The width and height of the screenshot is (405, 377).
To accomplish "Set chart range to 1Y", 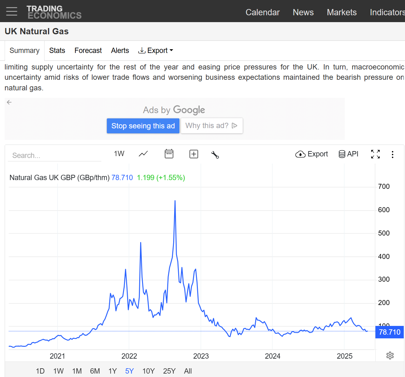I will pos(112,371).
